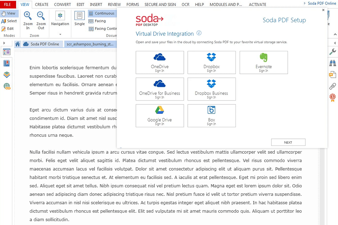
Task: Click the Zoom Out magnifier
Action: pyautogui.click(x=41, y=20)
